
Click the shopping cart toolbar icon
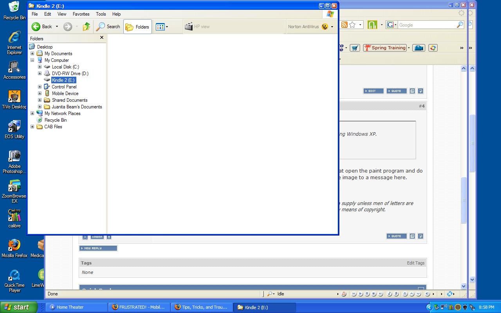point(355,48)
